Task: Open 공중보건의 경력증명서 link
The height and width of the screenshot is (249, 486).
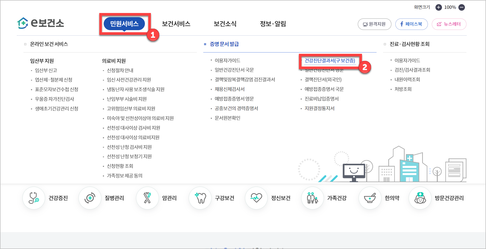Action: [x=236, y=108]
